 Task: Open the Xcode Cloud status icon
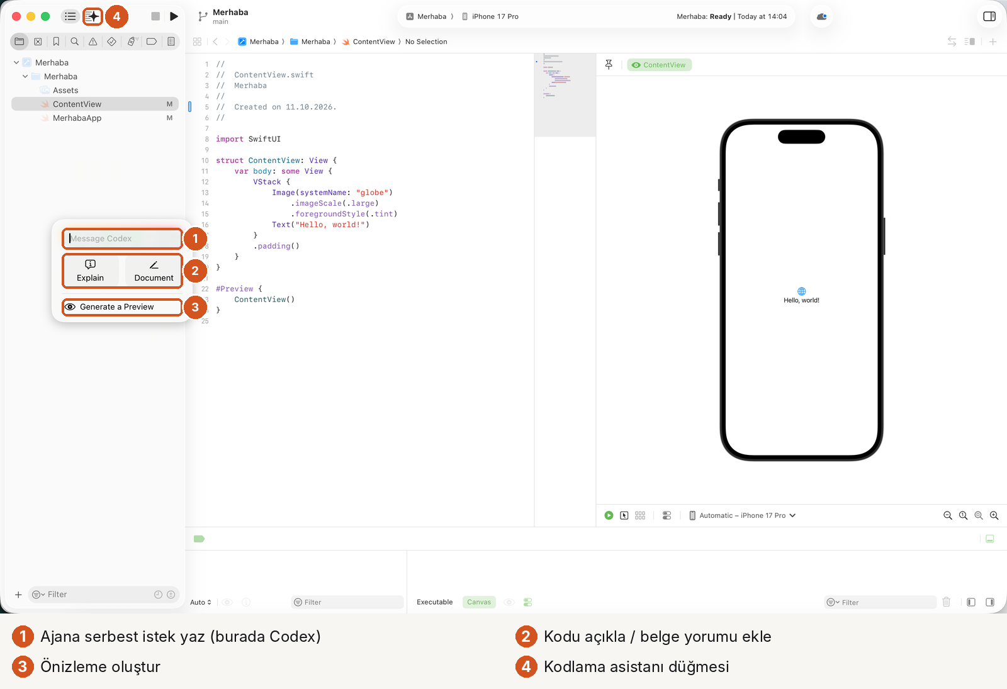(821, 16)
